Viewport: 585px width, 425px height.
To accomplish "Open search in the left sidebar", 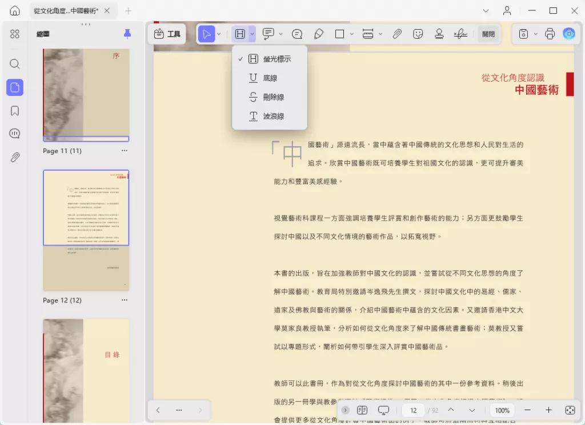I will (x=15, y=64).
